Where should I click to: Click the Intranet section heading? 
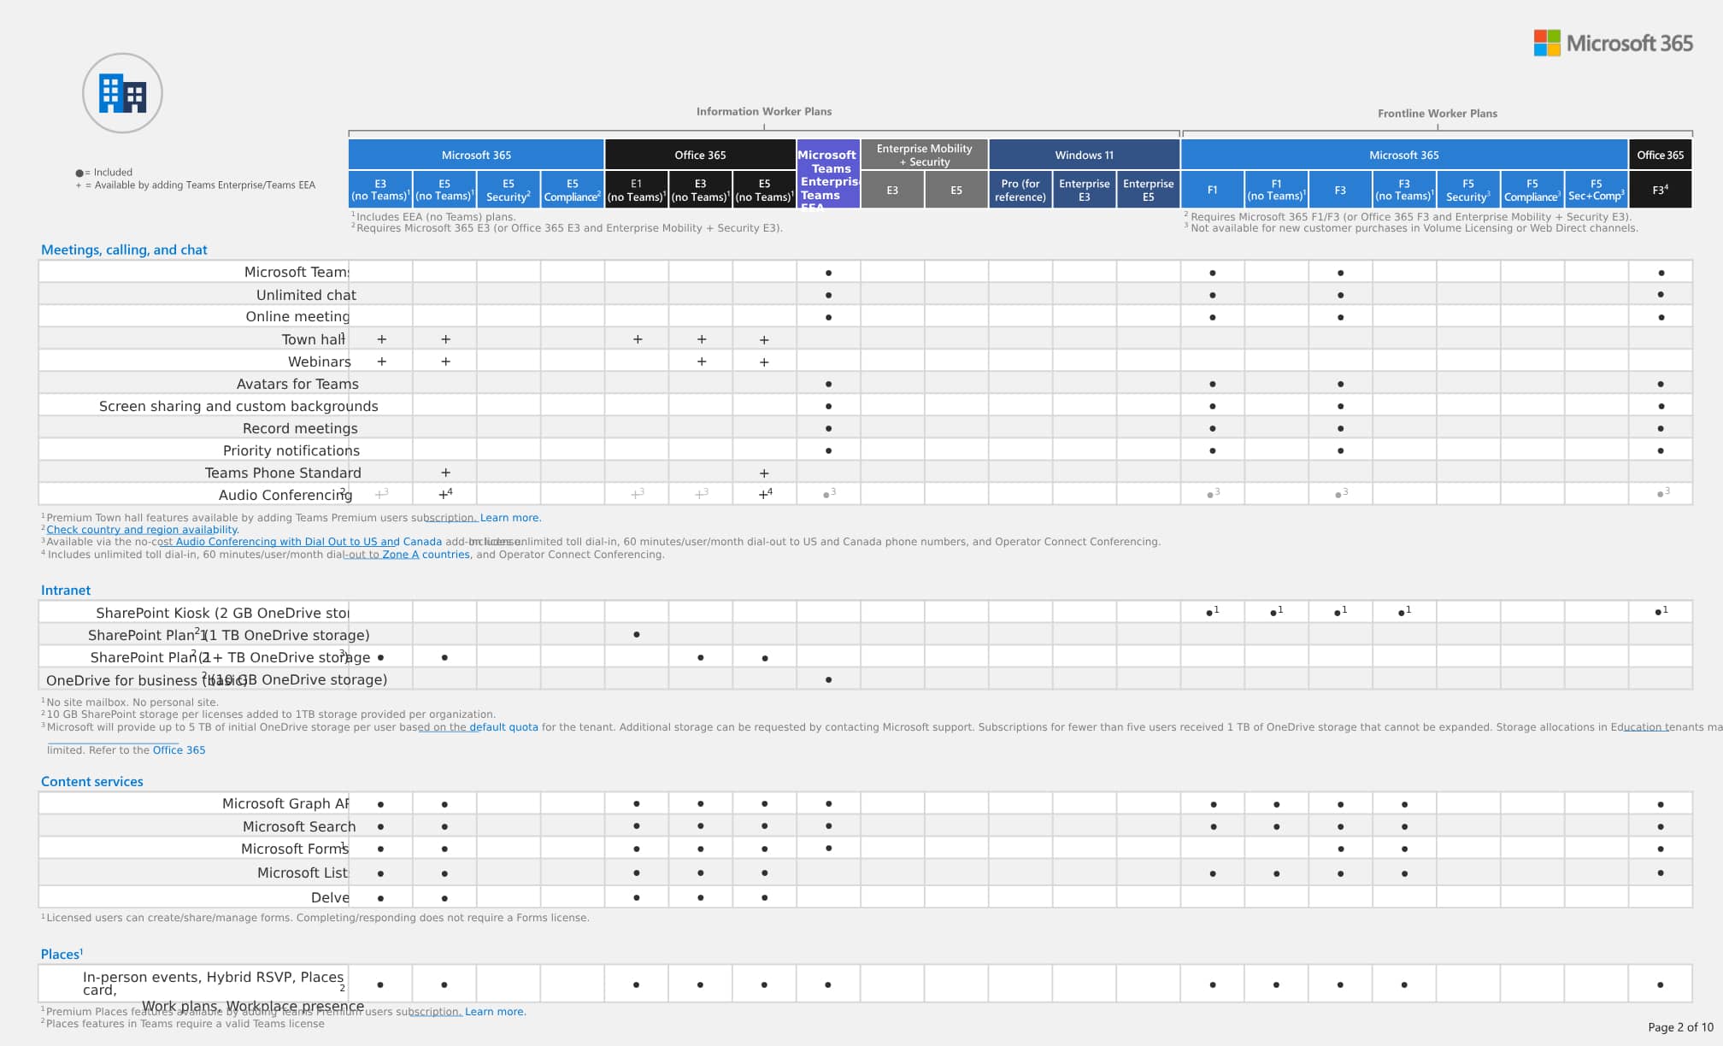click(x=66, y=591)
